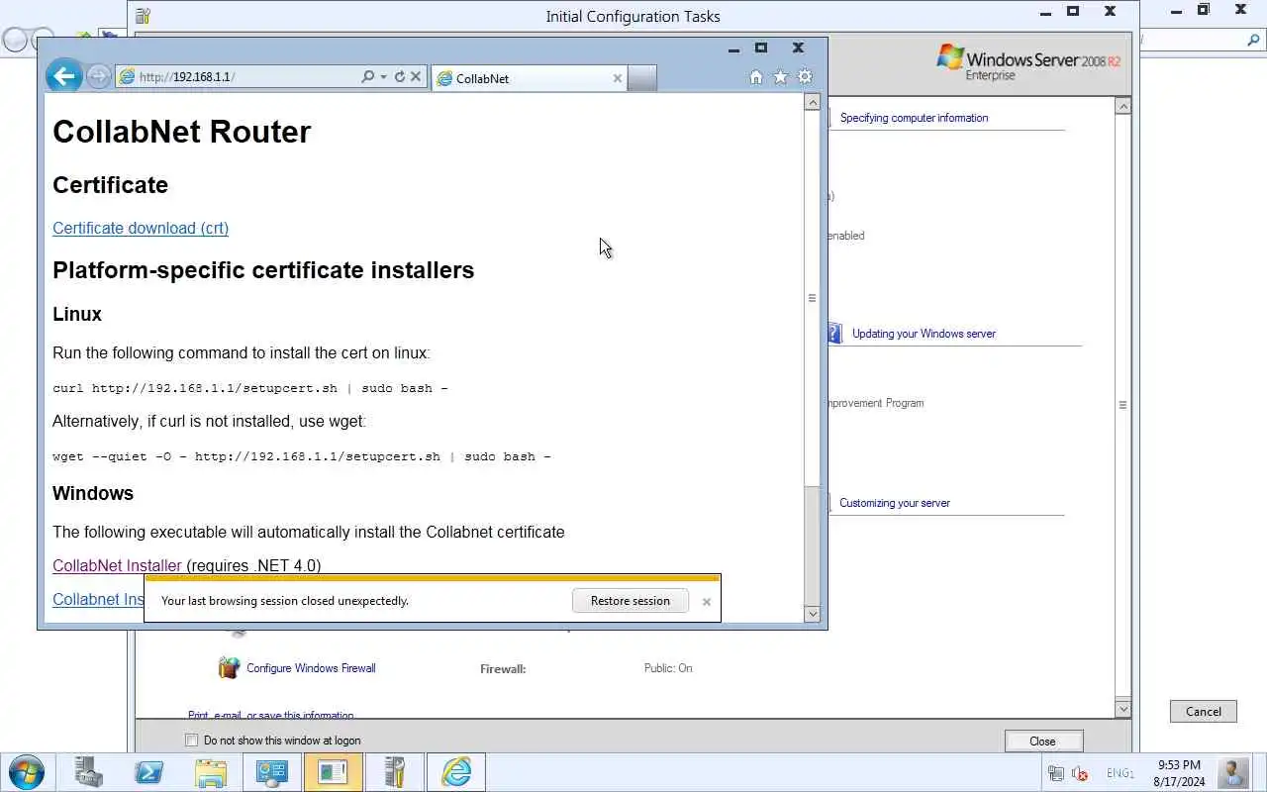Open the CollabNet Installer link
1267x792 pixels.
pyautogui.click(x=117, y=565)
